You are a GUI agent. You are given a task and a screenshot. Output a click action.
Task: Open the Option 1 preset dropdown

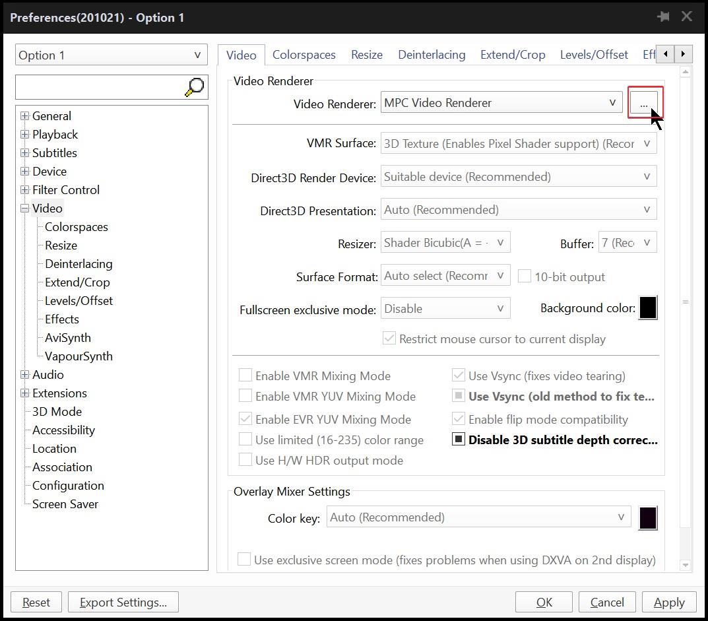[x=111, y=55]
